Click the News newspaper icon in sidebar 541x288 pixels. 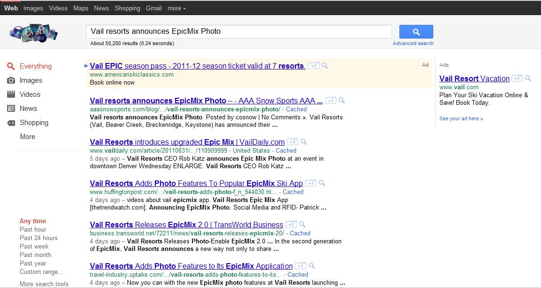[x=11, y=109]
